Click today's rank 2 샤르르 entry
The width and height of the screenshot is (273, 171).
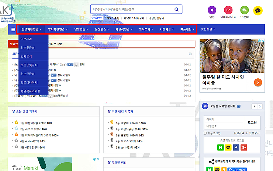point(34,129)
